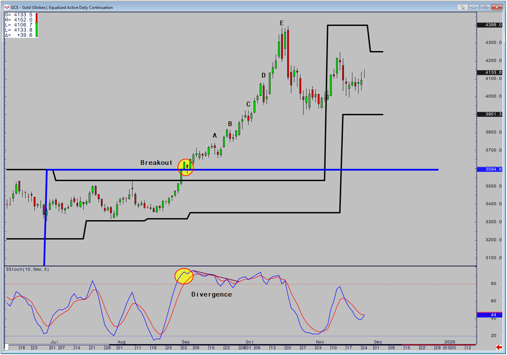Click the letter E peak marker
Screen dimensions: 507x355
point(282,23)
